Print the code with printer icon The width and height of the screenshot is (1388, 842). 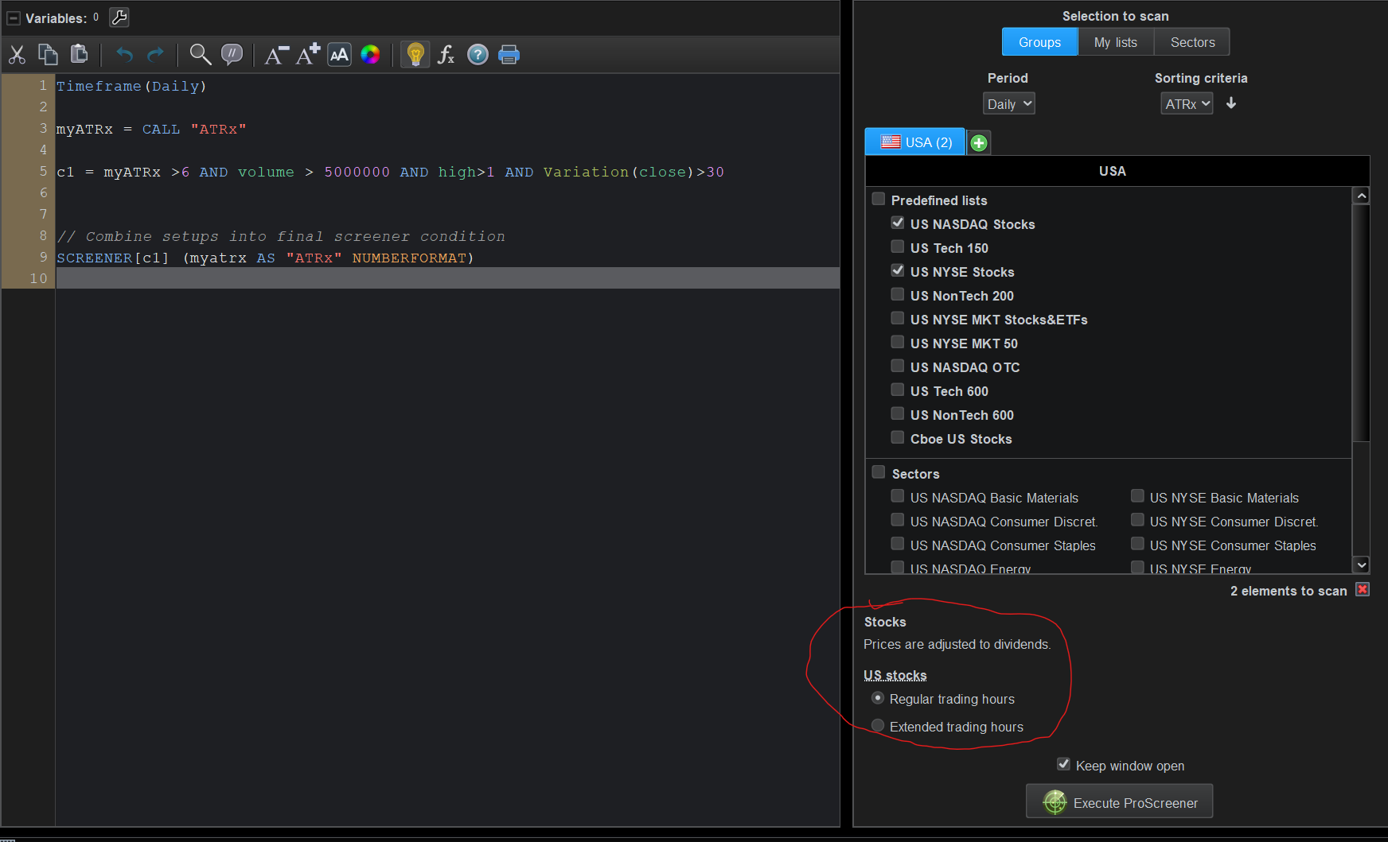(x=509, y=55)
